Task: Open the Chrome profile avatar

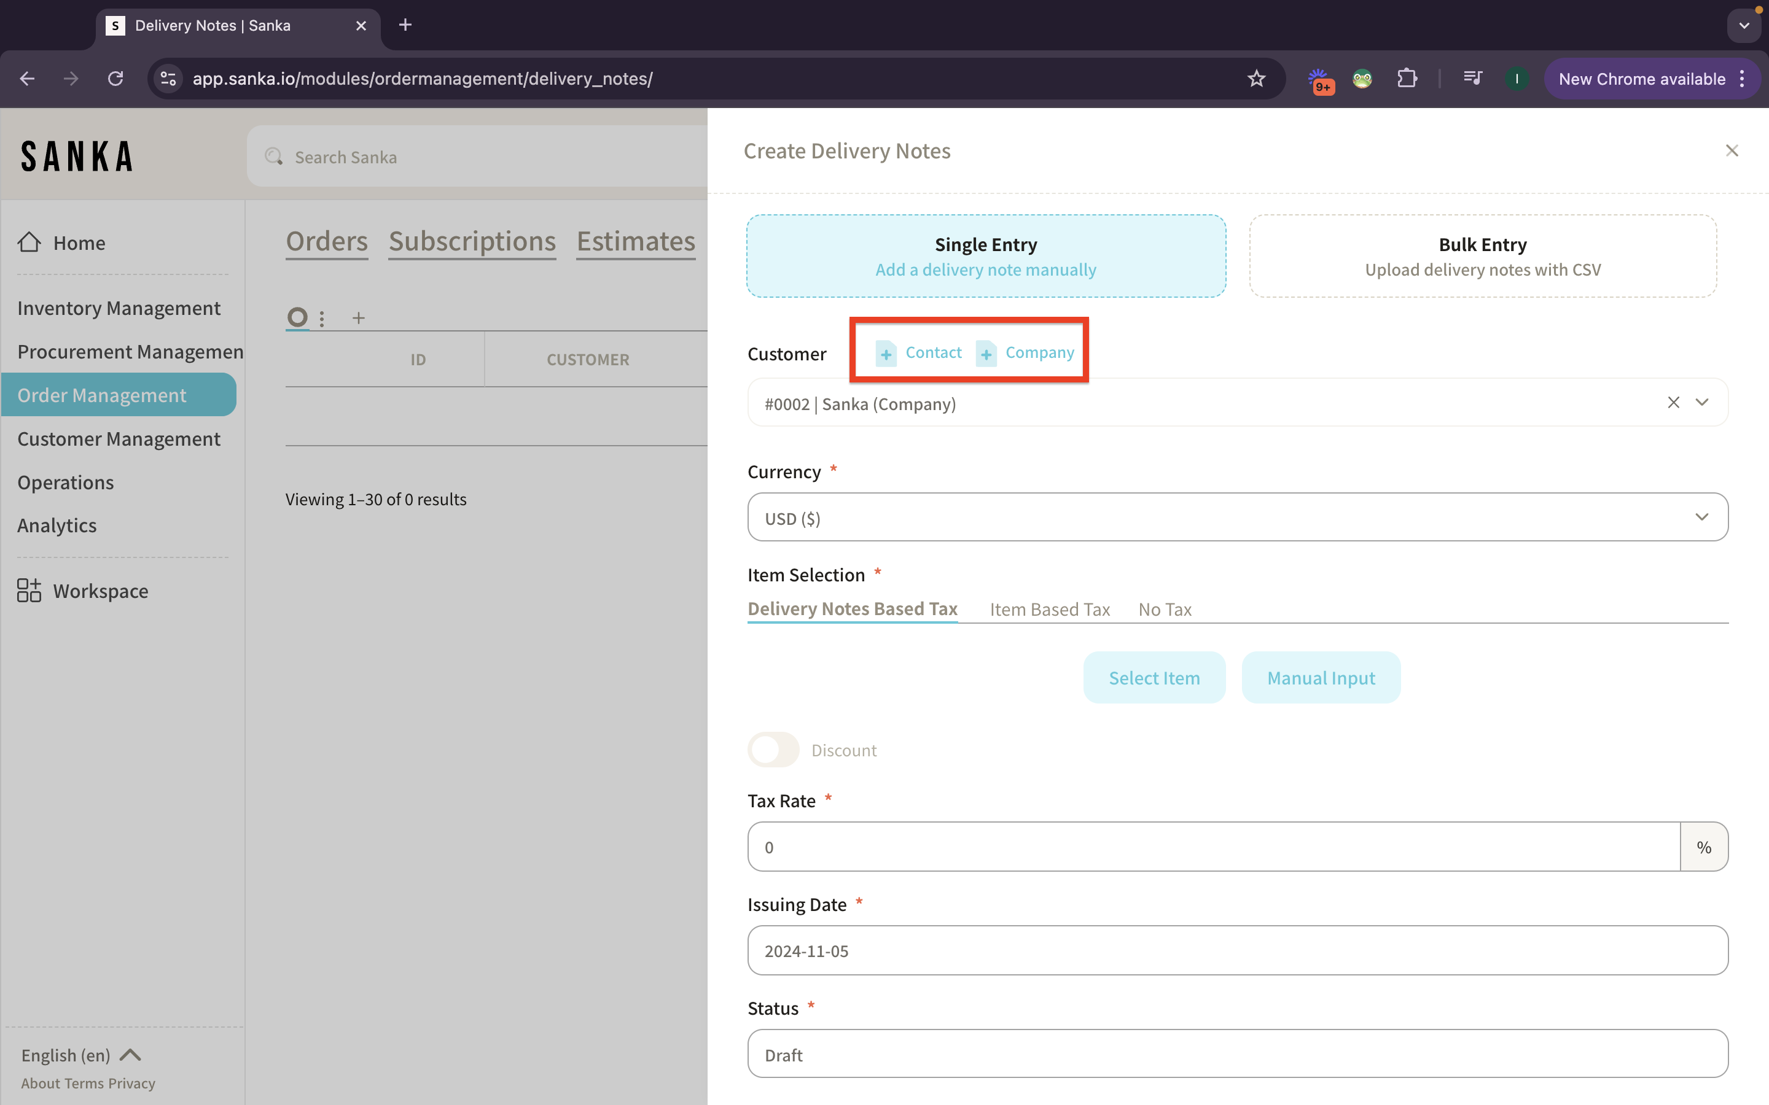Action: point(1517,79)
